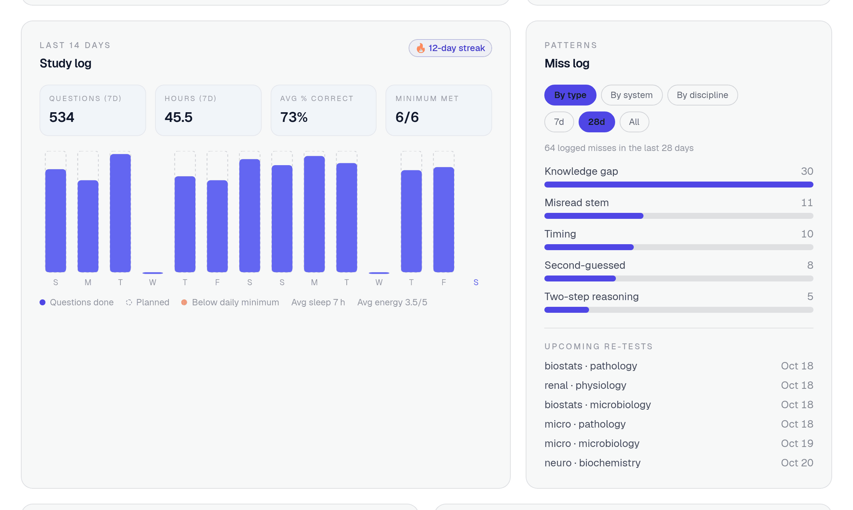Click the Misread stem progress bar
The height and width of the screenshot is (510, 853).
click(679, 216)
